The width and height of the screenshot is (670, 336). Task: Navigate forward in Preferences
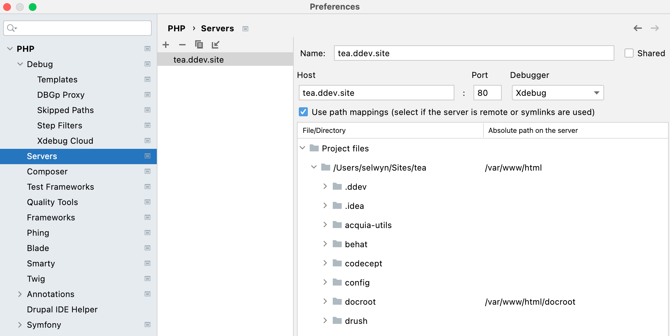pos(655,28)
